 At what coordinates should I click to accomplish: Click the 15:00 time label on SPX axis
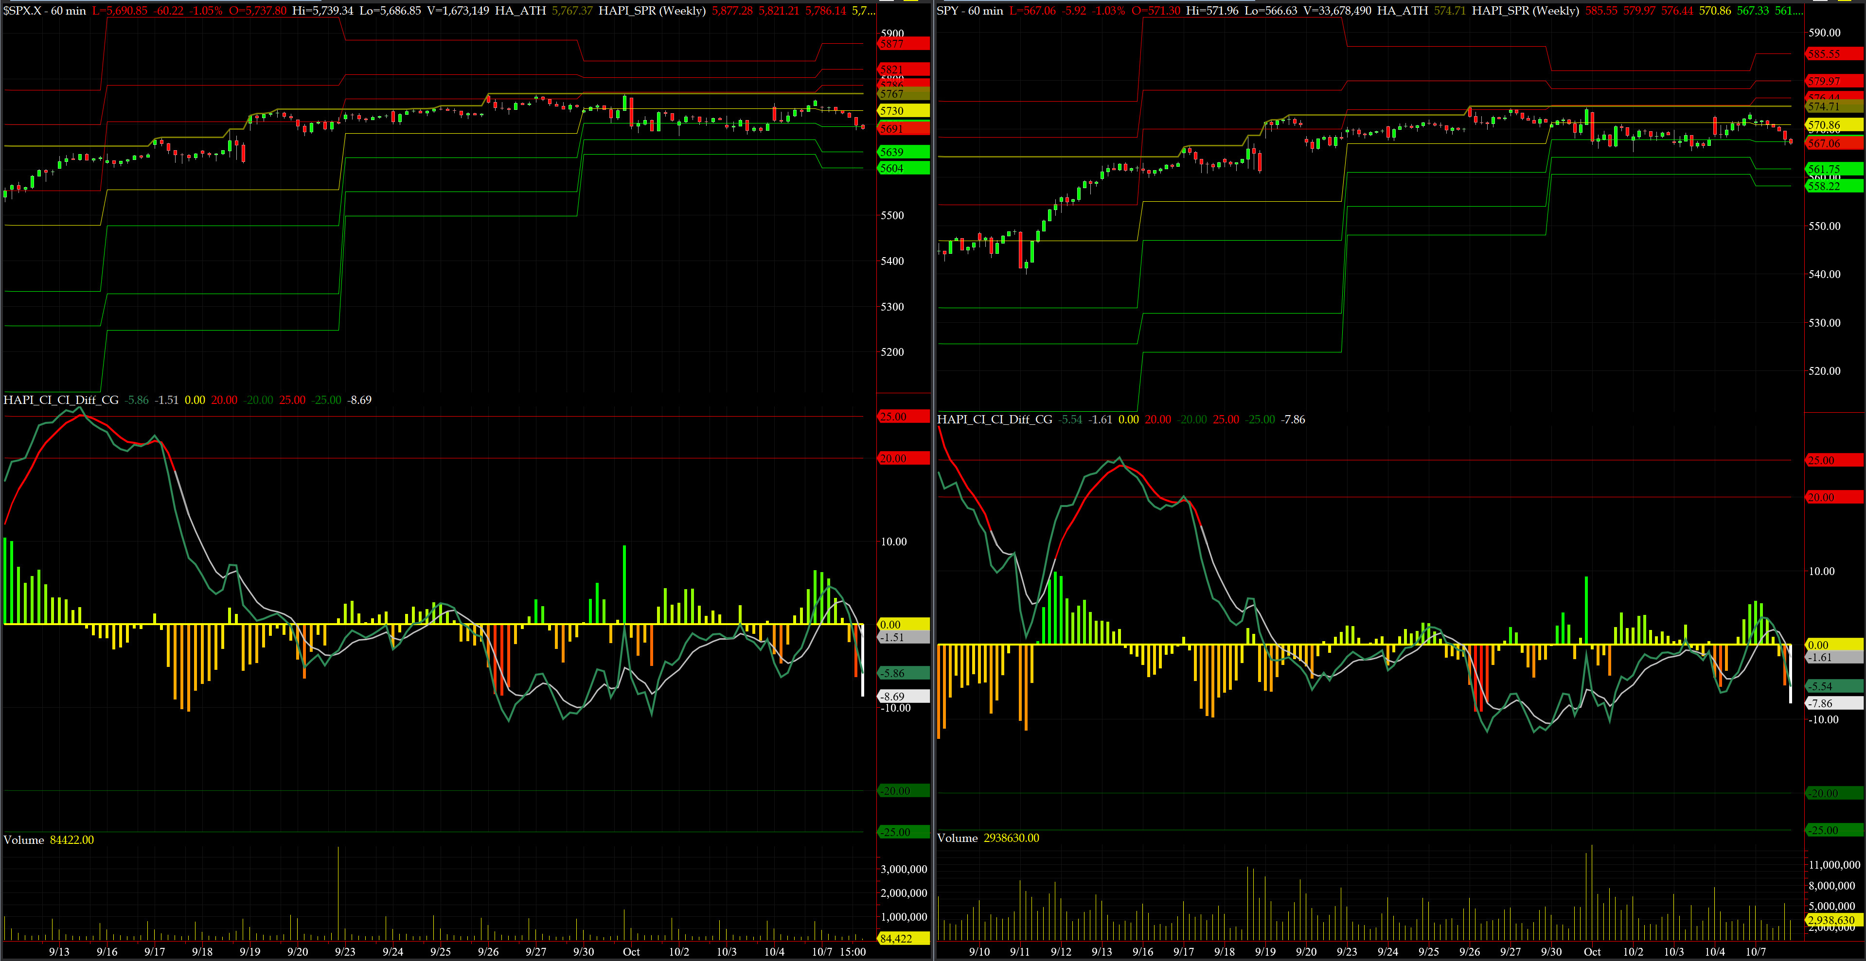point(853,952)
